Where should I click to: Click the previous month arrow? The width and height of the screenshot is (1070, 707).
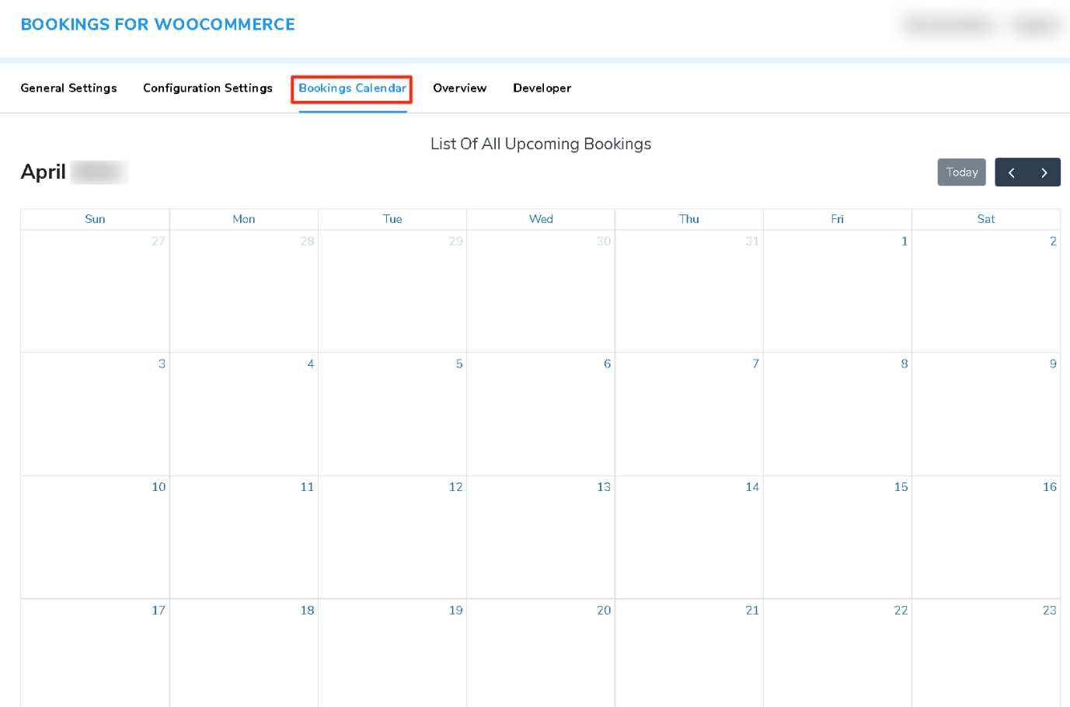[1011, 172]
